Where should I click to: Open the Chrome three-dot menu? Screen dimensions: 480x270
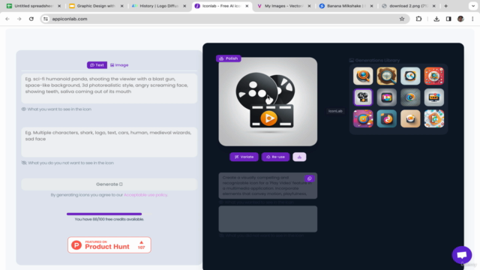coord(472,19)
